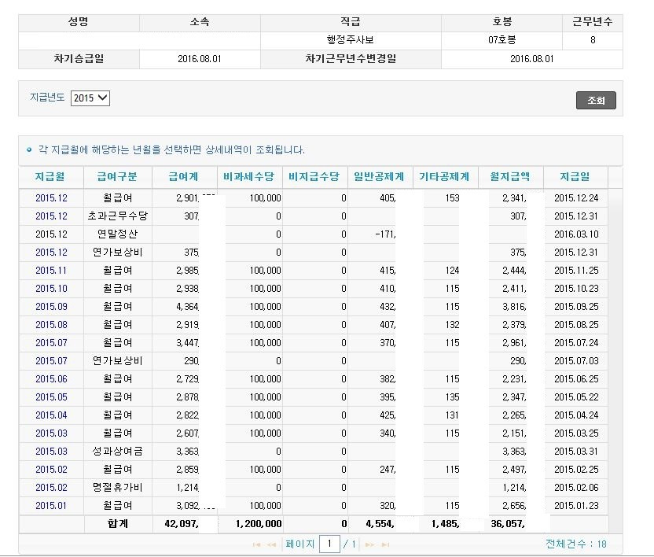Screen dimensions: 654x557
Task: Open 2015.12 link in 연말정산 row
Action: tap(51, 234)
